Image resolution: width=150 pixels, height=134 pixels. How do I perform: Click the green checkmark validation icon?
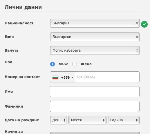point(144,24)
